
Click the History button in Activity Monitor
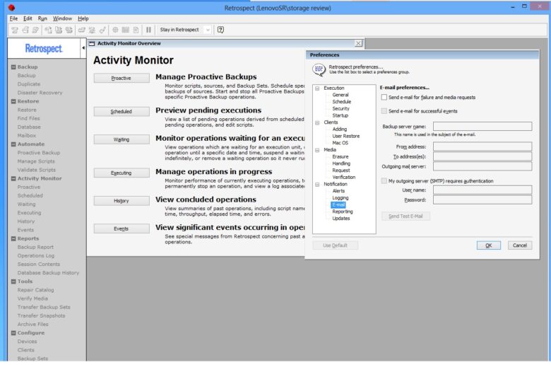pos(122,201)
